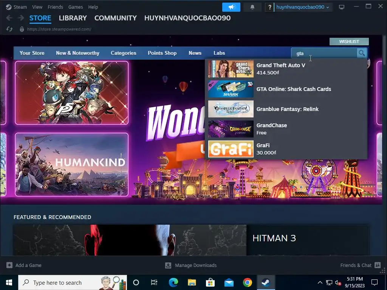This screenshot has height=290, width=387.
Task: Select the STORE tab
Action: tap(40, 18)
